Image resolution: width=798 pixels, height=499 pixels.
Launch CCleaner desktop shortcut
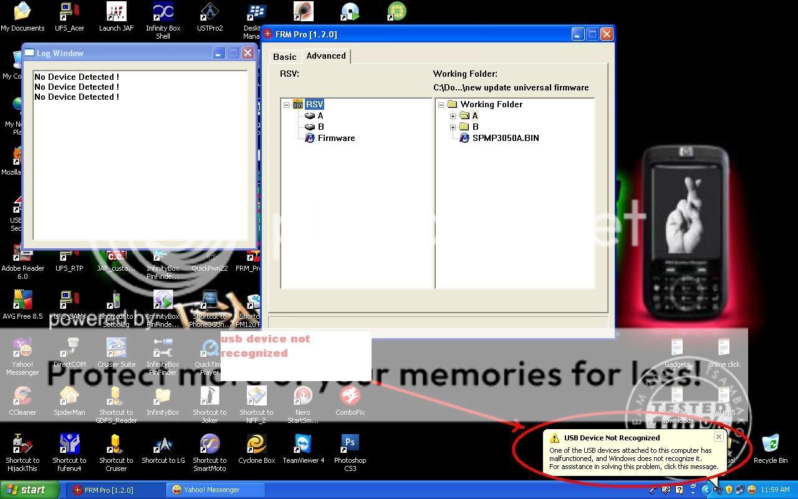coord(22,401)
